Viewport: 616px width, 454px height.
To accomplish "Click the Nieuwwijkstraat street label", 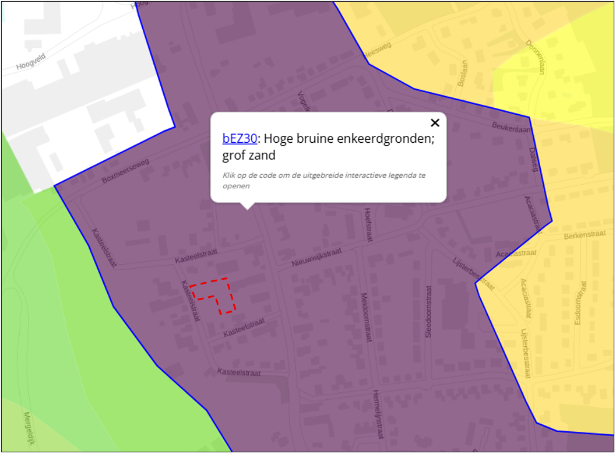I will (x=316, y=258).
